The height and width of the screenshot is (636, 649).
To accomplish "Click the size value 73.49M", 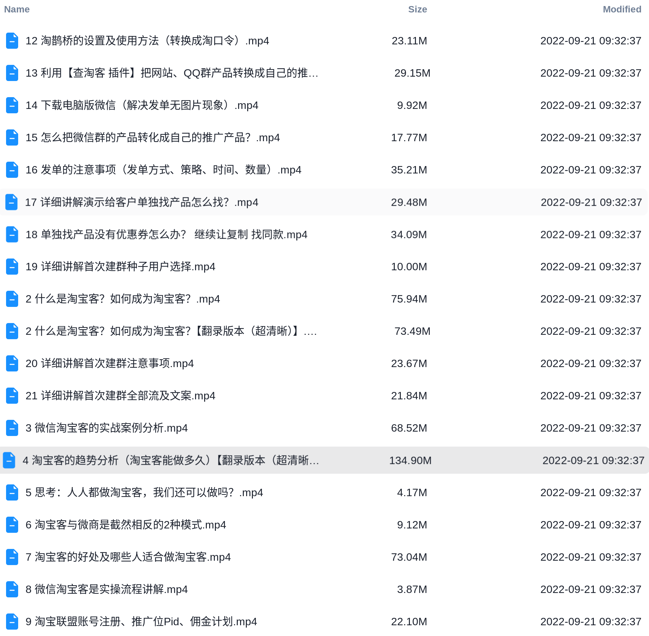I will [x=412, y=331].
